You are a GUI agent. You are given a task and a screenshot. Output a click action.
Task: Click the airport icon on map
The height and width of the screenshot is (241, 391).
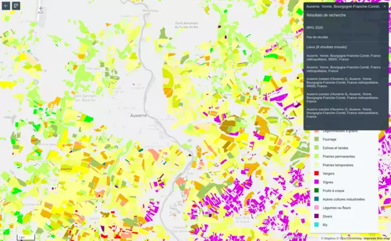40,8
